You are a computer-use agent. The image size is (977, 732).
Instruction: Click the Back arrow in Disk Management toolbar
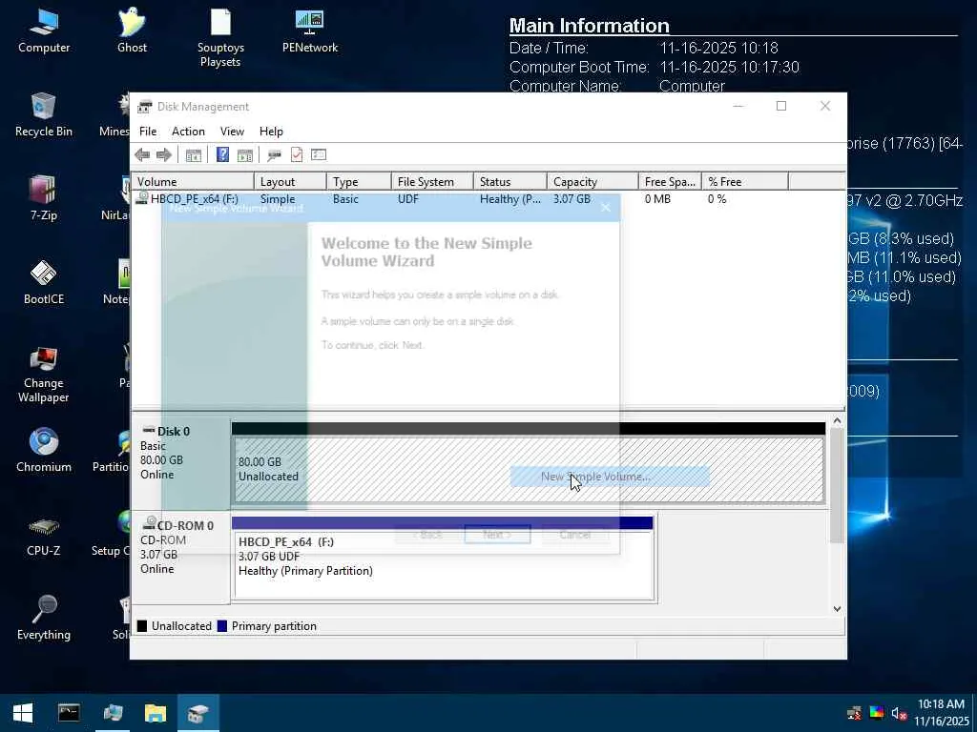142,155
